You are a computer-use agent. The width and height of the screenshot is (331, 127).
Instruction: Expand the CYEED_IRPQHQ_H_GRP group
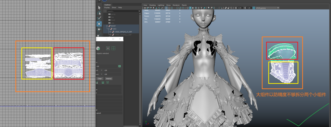tap(110, 32)
